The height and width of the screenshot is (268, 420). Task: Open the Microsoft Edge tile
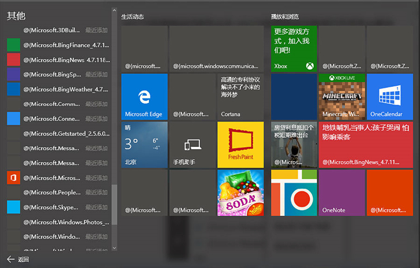pyautogui.click(x=144, y=96)
